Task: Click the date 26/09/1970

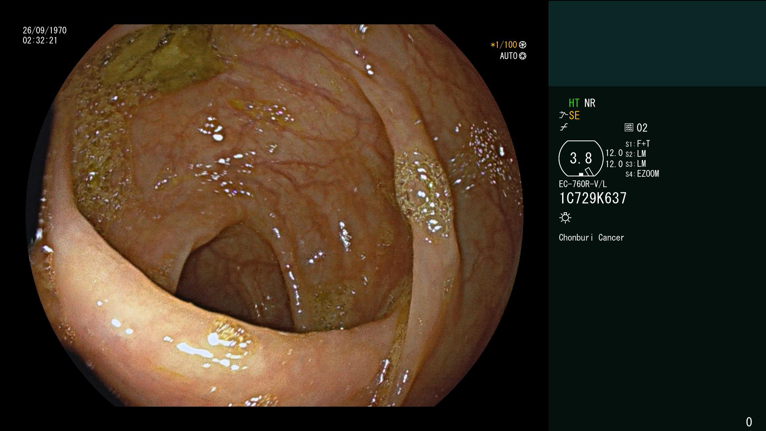Action: [45, 30]
